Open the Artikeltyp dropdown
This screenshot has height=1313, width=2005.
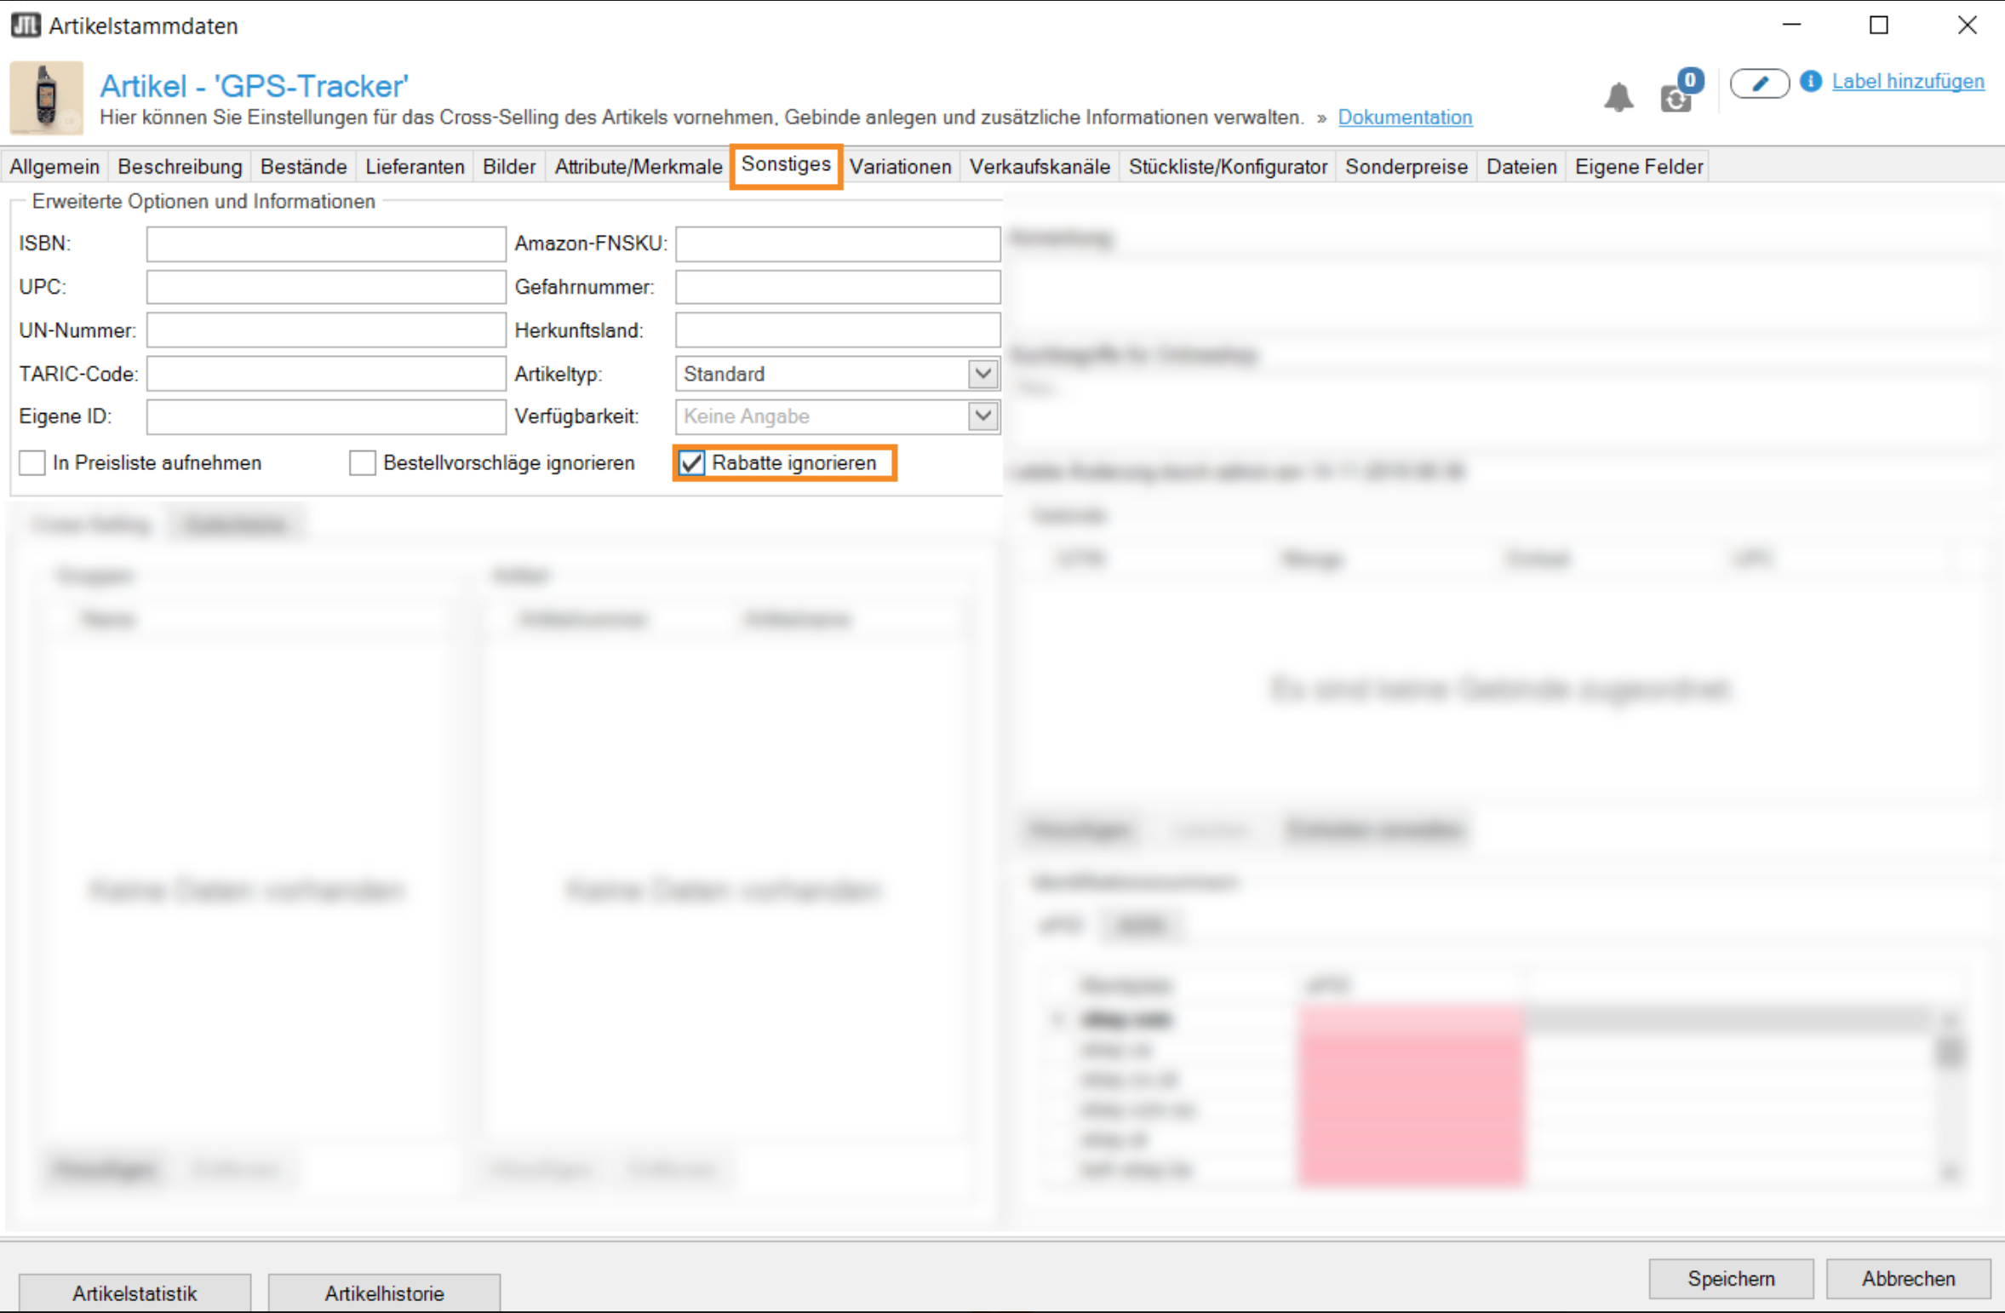point(982,374)
